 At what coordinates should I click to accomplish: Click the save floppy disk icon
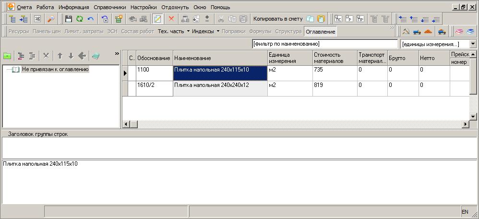tap(69, 19)
